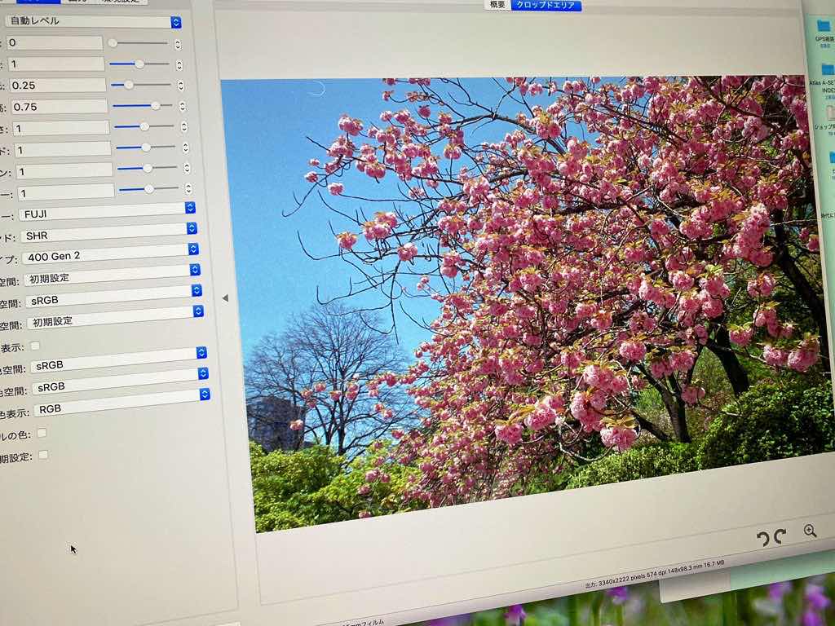The width and height of the screenshot is (835, 626).
Task: Open the 400 Gen 2 film type dropdown
Action: 110,253
